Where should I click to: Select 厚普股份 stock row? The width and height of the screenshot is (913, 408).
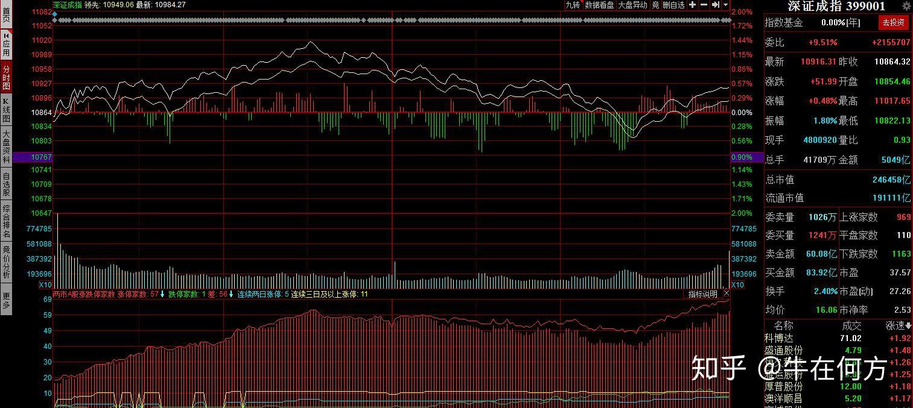[x=838, y=386]
